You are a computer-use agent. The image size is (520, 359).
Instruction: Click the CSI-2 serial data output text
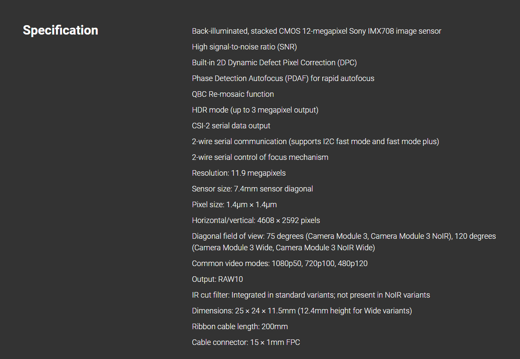[231, 126]
